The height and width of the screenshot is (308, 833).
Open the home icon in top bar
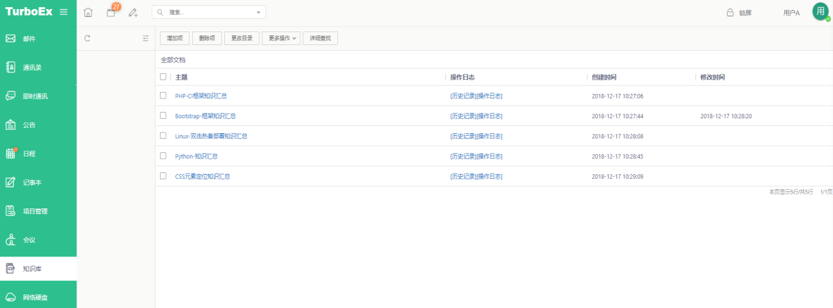point(88,12)
